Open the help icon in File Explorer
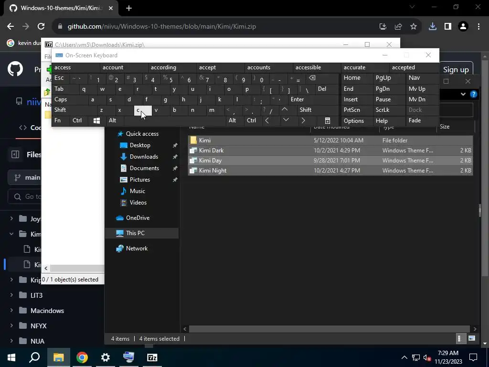The width and height of the screenshot is (489, 367). click(x=473, y=94)
